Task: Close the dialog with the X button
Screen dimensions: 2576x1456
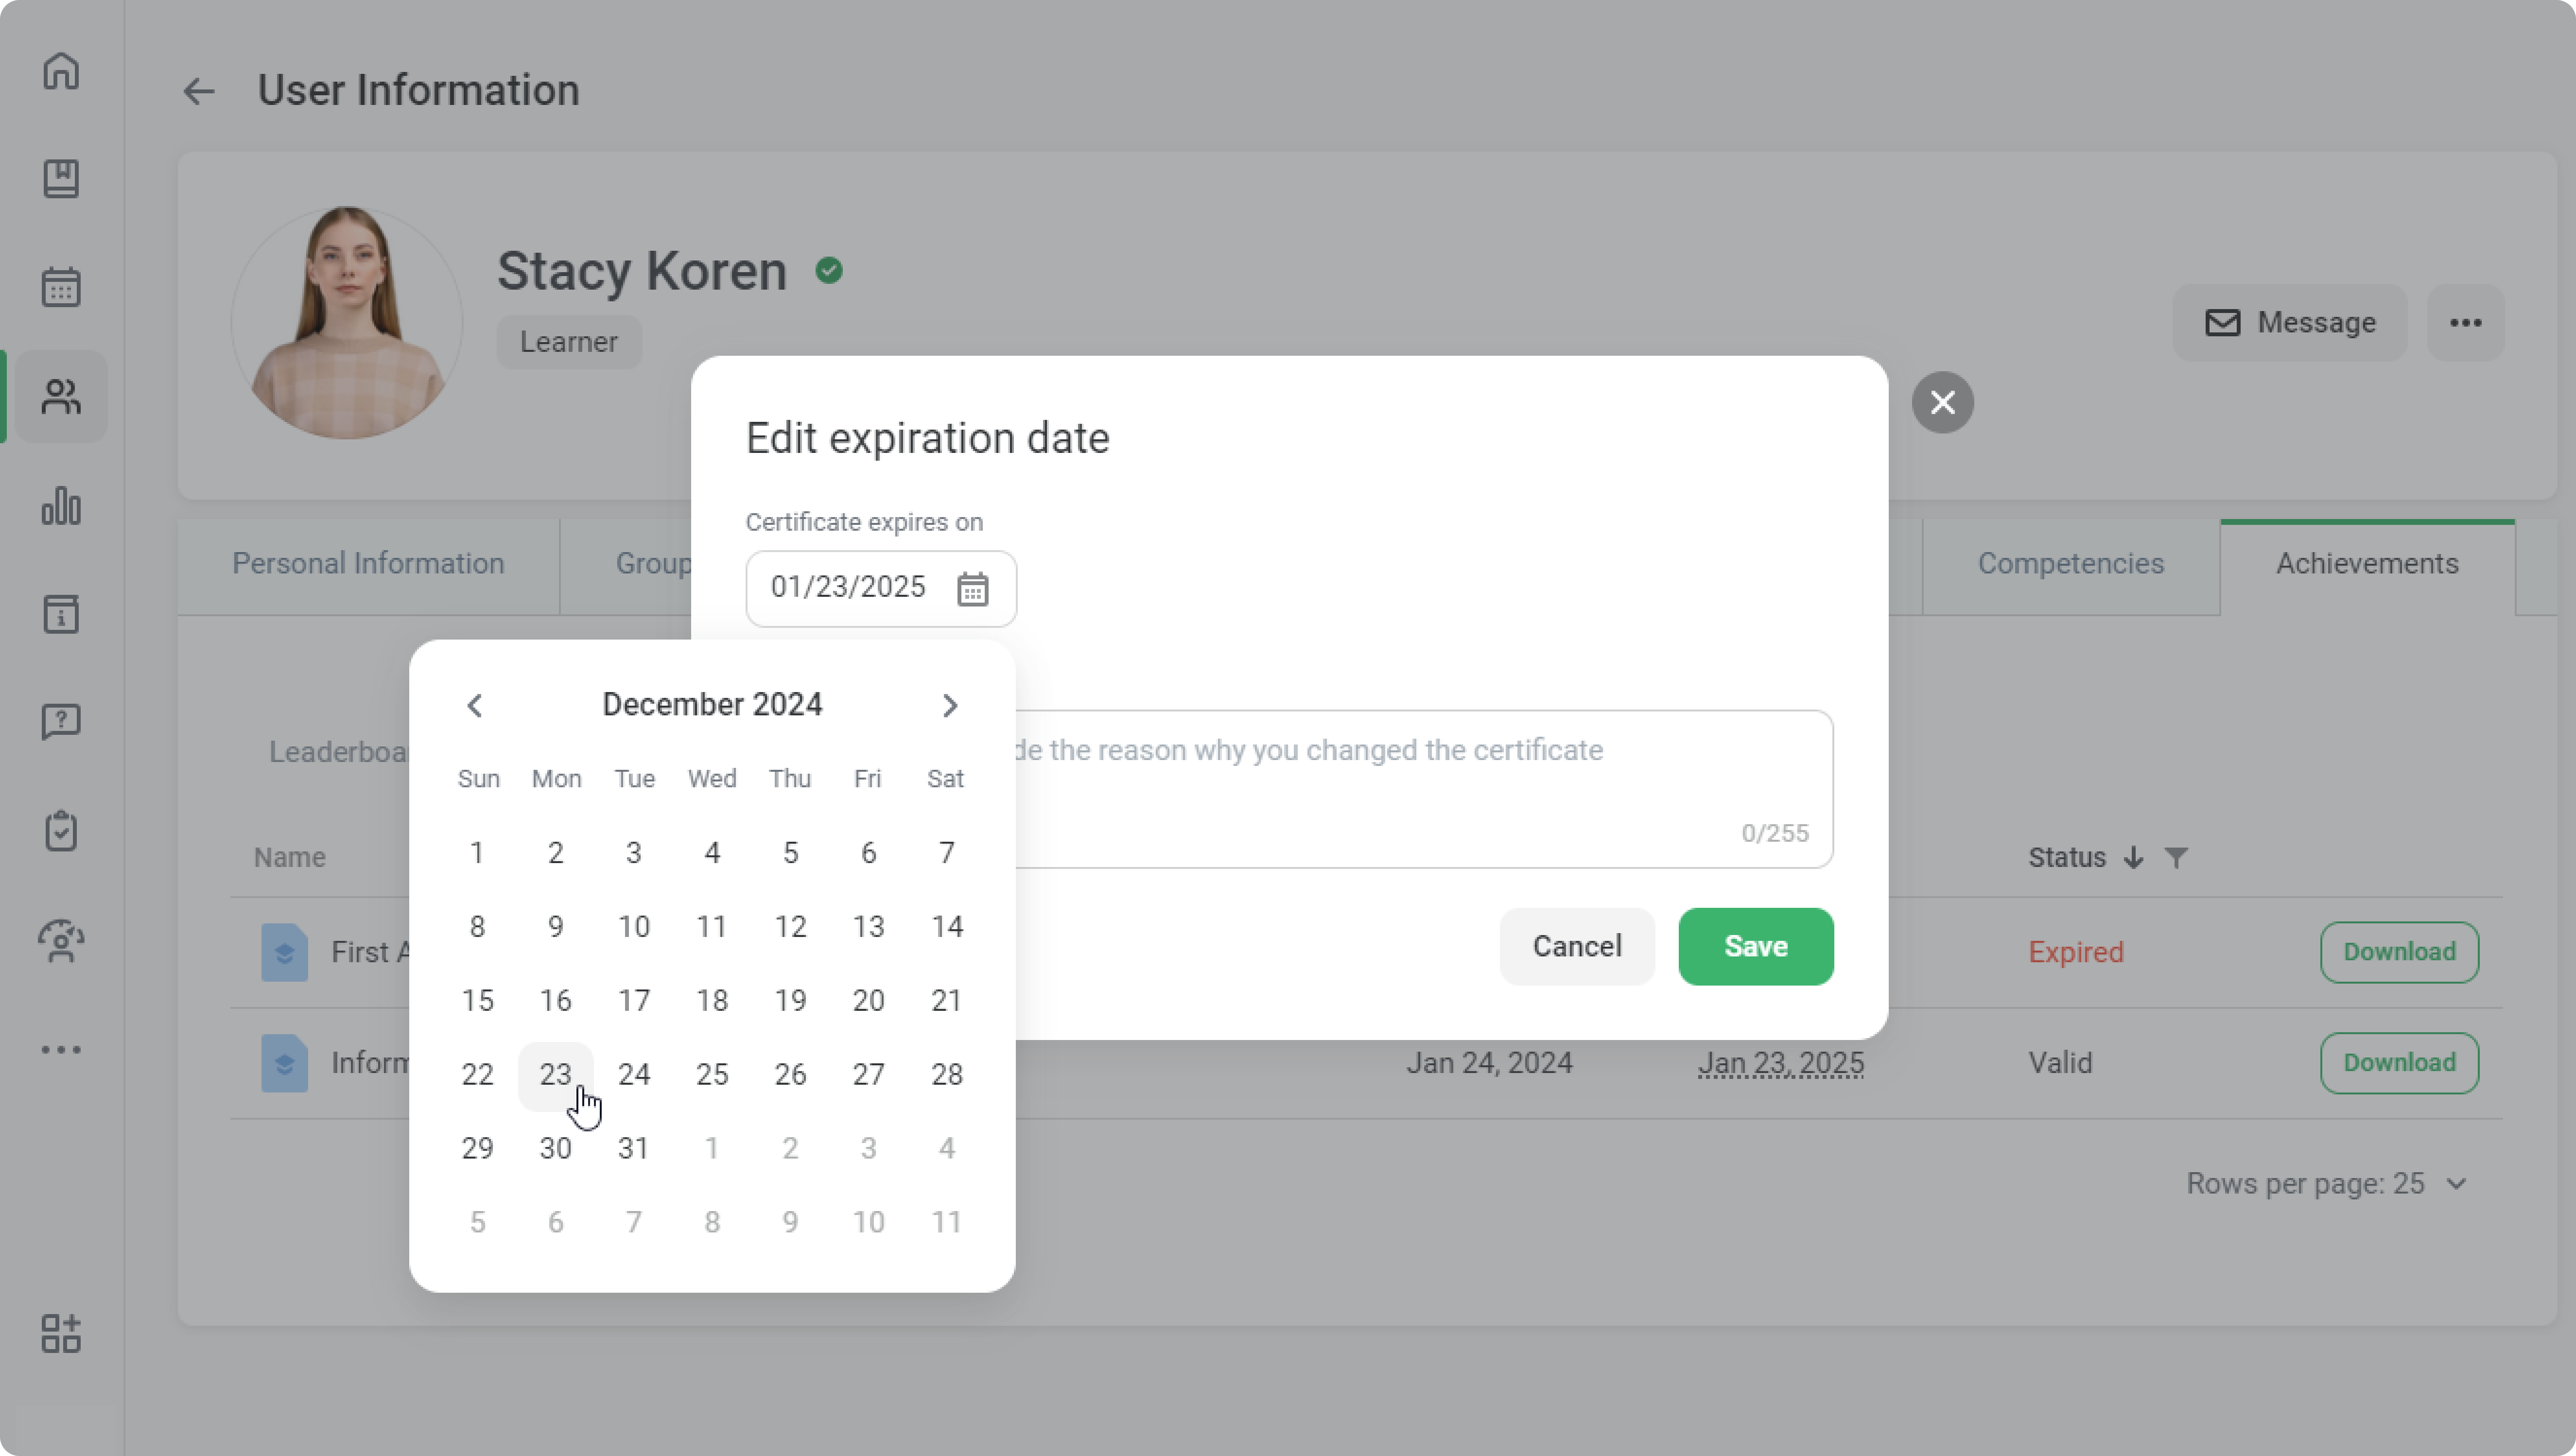Action: coord(1942,403)
